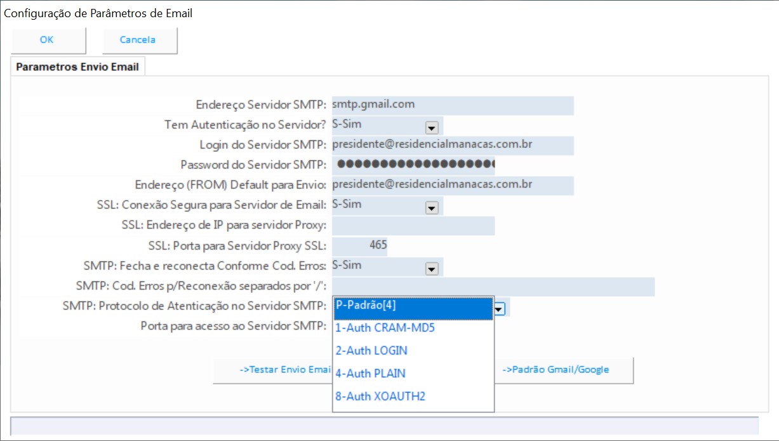Choose 8-Auth XOAUTH2 option
Image resolution: width=779 pixels, height=441 pixels.
[x=413, y=397]
